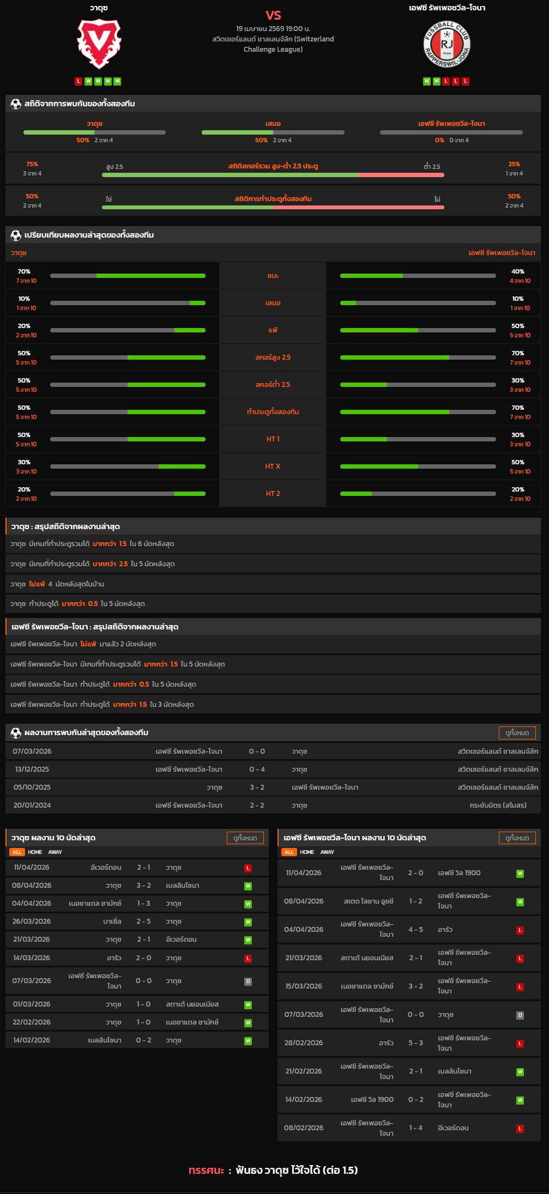Click the FC Rapperswil-Jona club logo
Viewport: 549px width, 1194px height.
pos(447,44)
